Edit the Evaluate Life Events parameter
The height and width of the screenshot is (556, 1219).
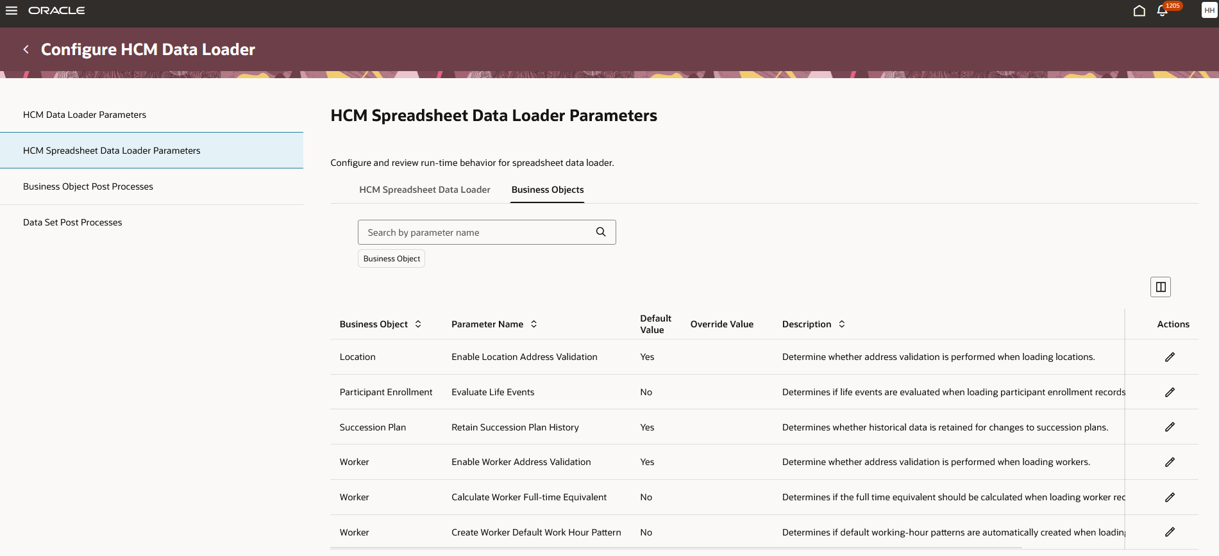(x=1170, y=392)
